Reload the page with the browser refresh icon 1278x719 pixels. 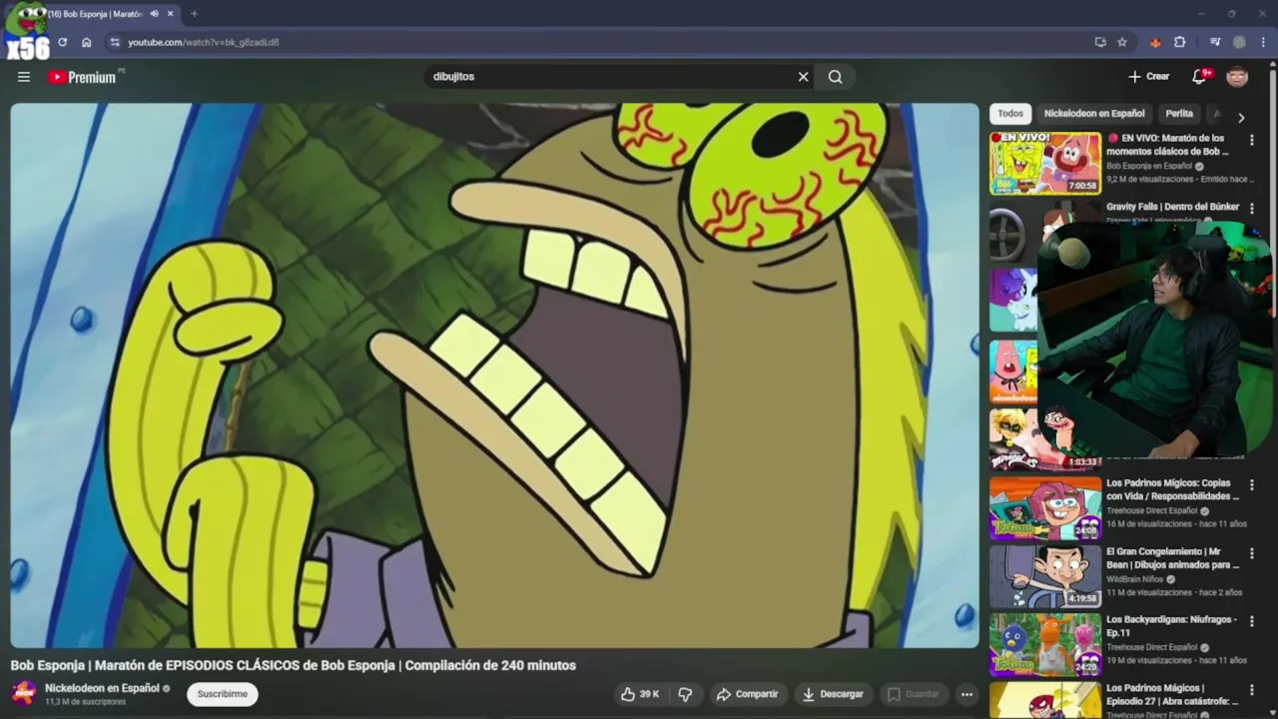point(62,42)
